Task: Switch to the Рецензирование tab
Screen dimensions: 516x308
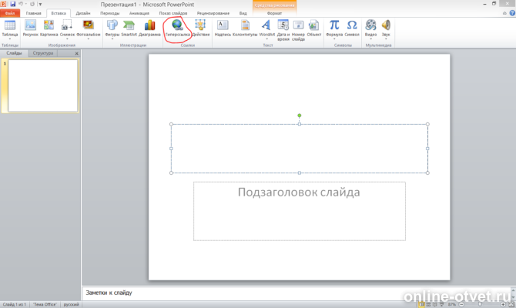Action: [x=213, y=13]
